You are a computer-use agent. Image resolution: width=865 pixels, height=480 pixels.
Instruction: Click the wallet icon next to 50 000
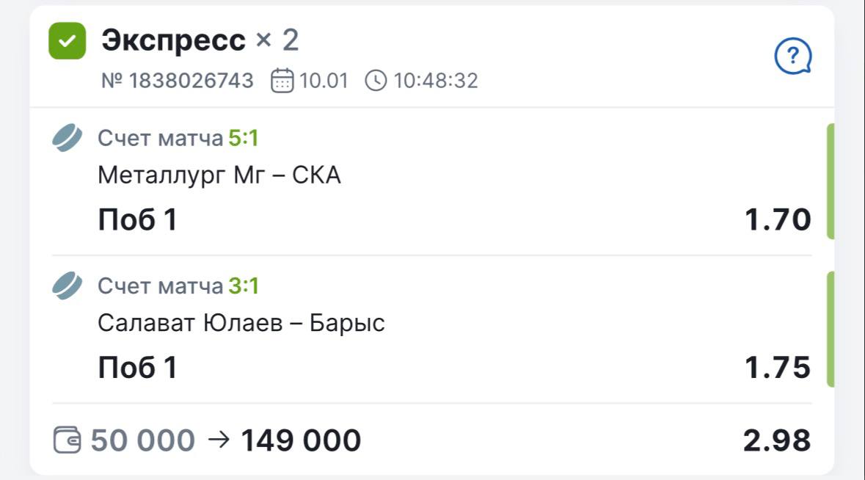pos(67,440)
